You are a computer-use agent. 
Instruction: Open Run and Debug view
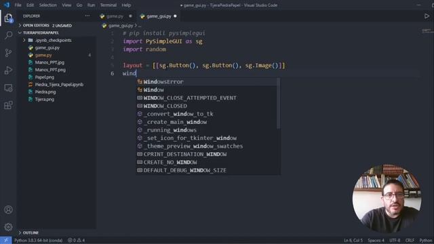coord(8,70)
